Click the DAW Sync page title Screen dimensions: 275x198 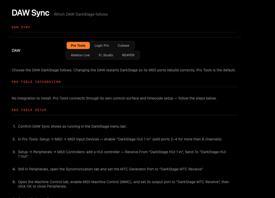30,13
